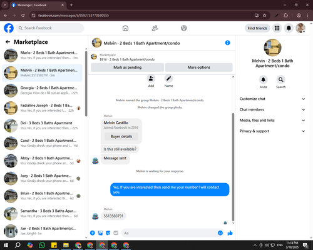Click More options button

198,67
